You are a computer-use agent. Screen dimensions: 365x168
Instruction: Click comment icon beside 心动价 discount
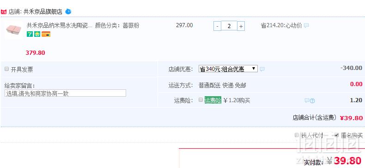point(306,25)
